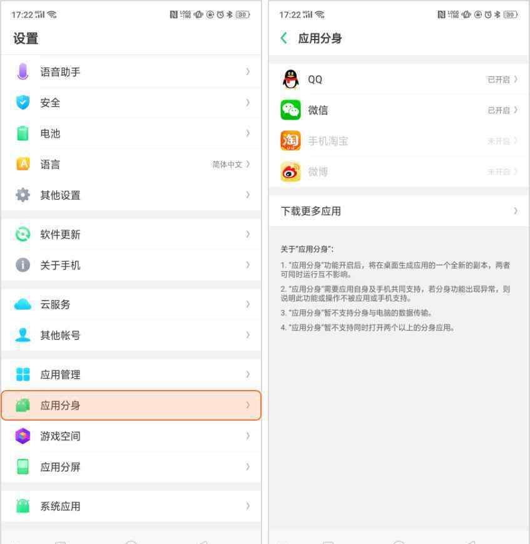530x544 pixels.
Task: Tap the voice assistant microphone icon
Action: [23, 72]
